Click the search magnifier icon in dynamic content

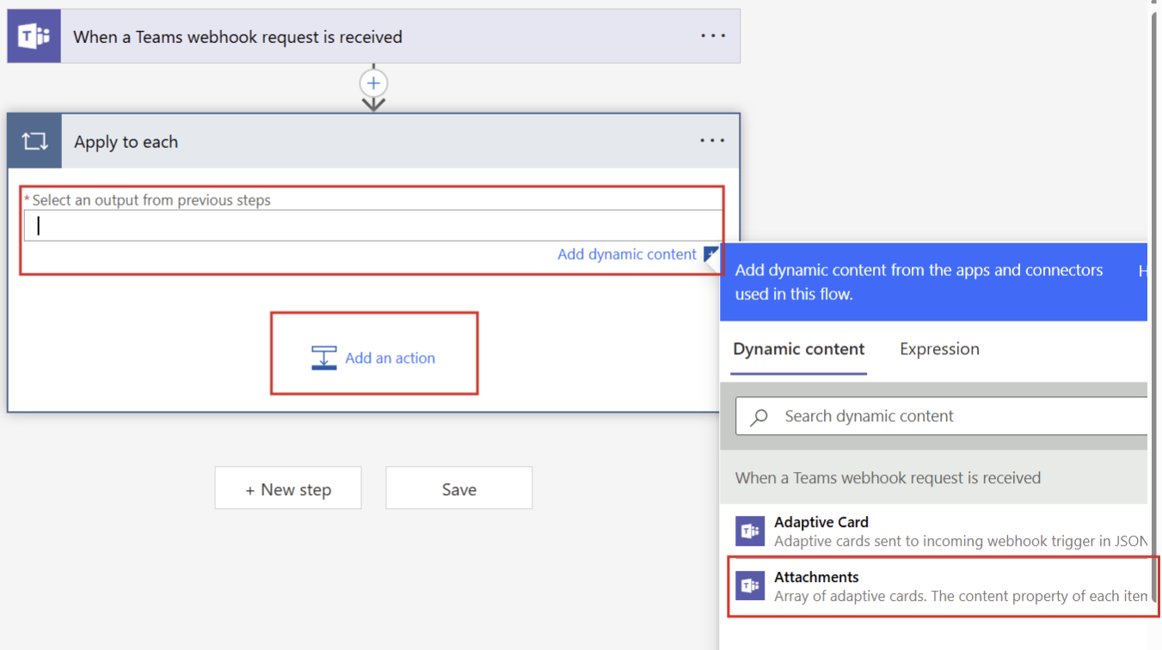tap(759, 417)
